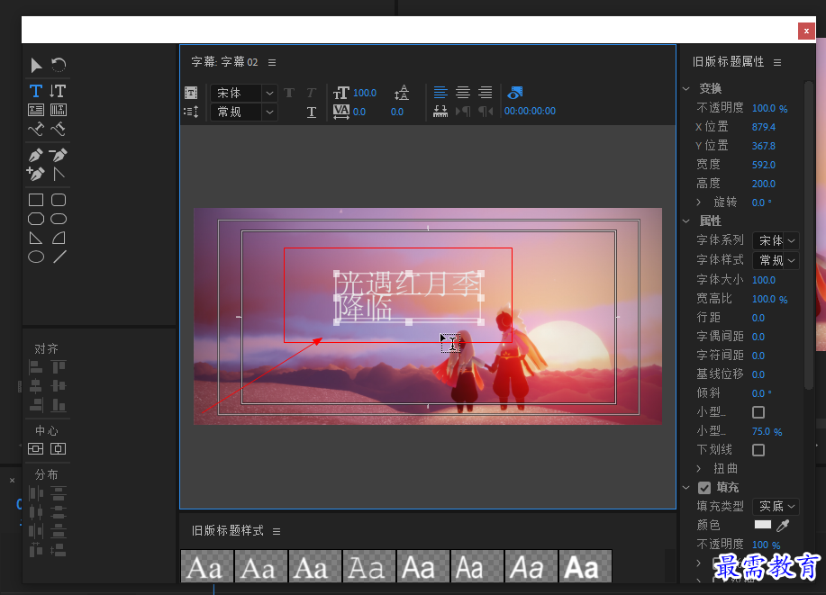Expand the 旋转 rotation row

click(698, 203)
